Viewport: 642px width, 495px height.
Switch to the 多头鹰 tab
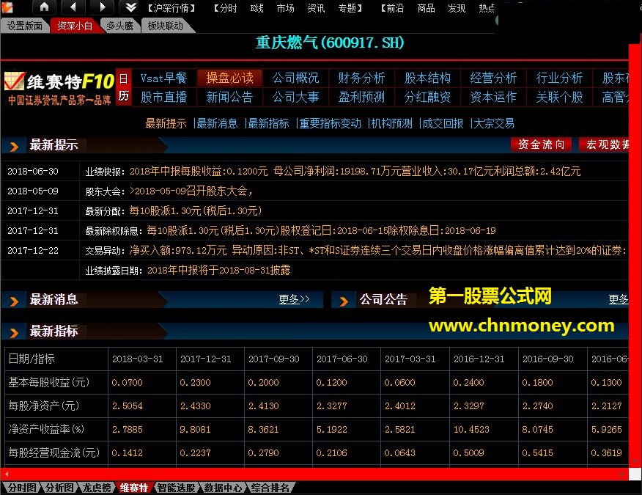(119, 26)
